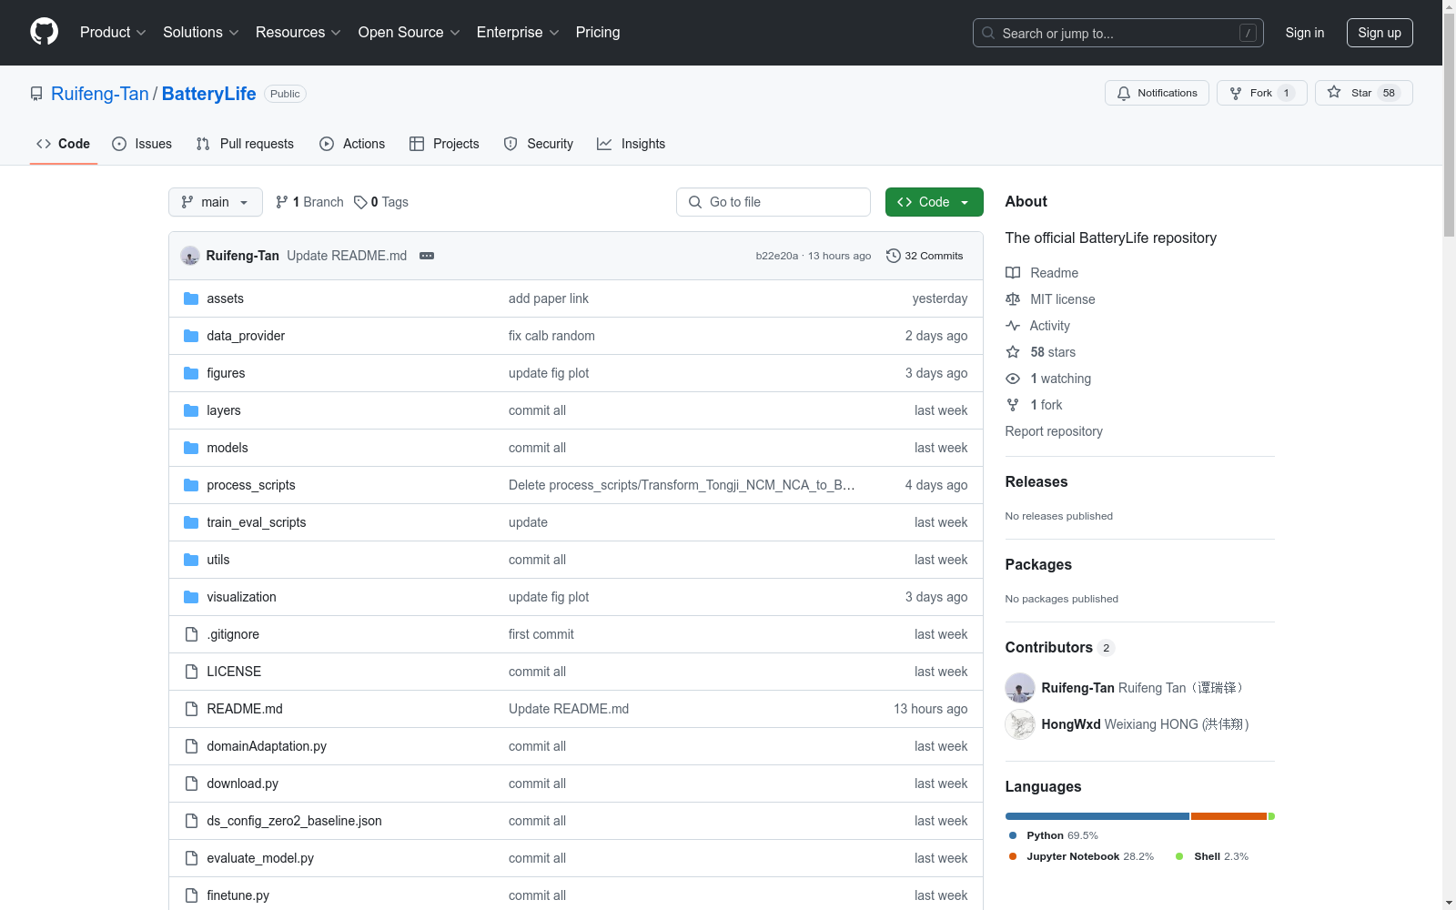
Task: Open evaluate_model.py file
Action: [260, 858]
